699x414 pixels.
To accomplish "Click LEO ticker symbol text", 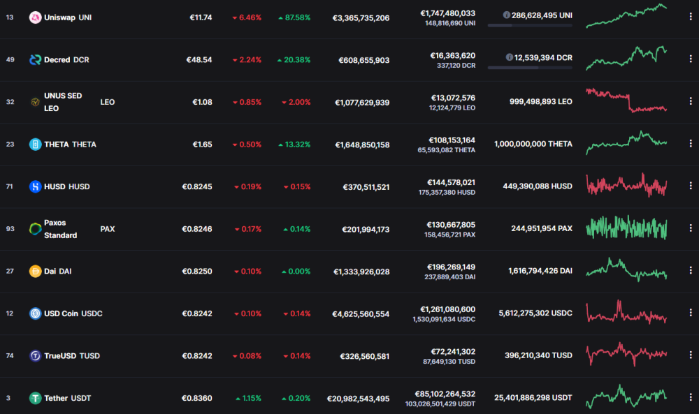I will (108, 102).
